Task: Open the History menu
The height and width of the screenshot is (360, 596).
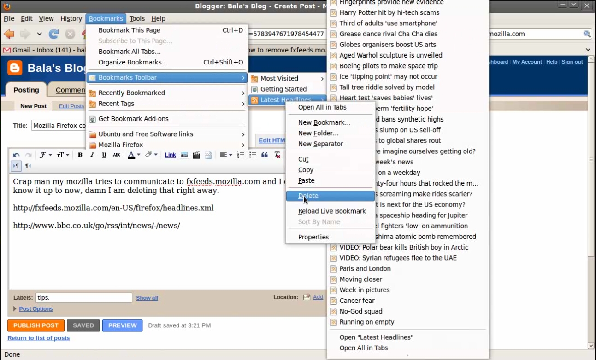Action: pyautogui.click(x=71, y=18)
